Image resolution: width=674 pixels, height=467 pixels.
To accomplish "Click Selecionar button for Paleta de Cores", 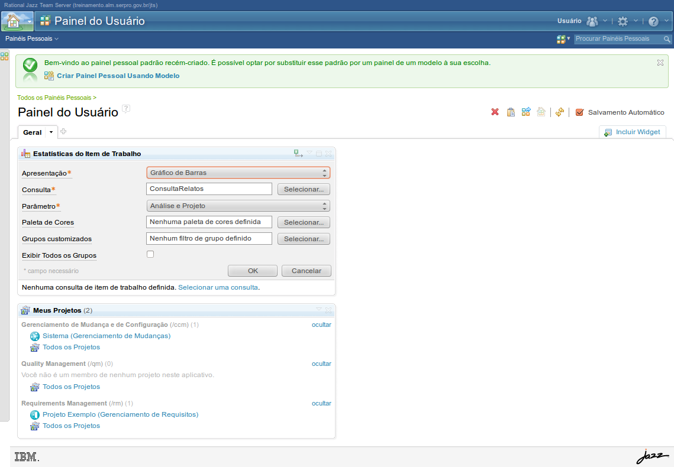I will (x=304, y=222).
